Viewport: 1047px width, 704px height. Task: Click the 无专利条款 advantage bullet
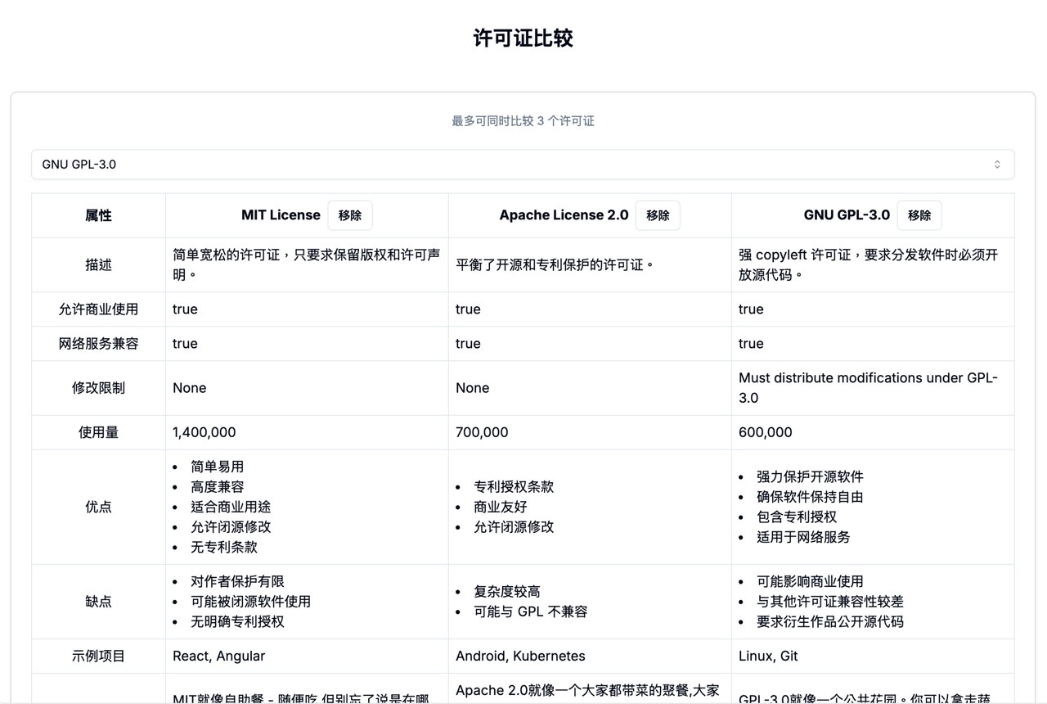(224, 547)
